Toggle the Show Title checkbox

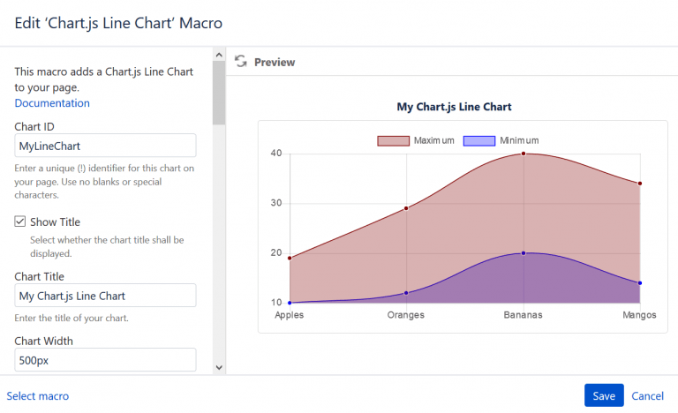20,222
